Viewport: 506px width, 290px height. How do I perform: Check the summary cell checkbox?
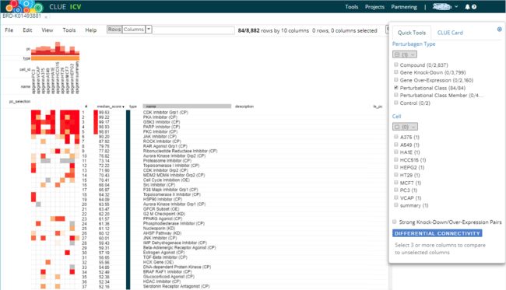click(x=396, y=205)
